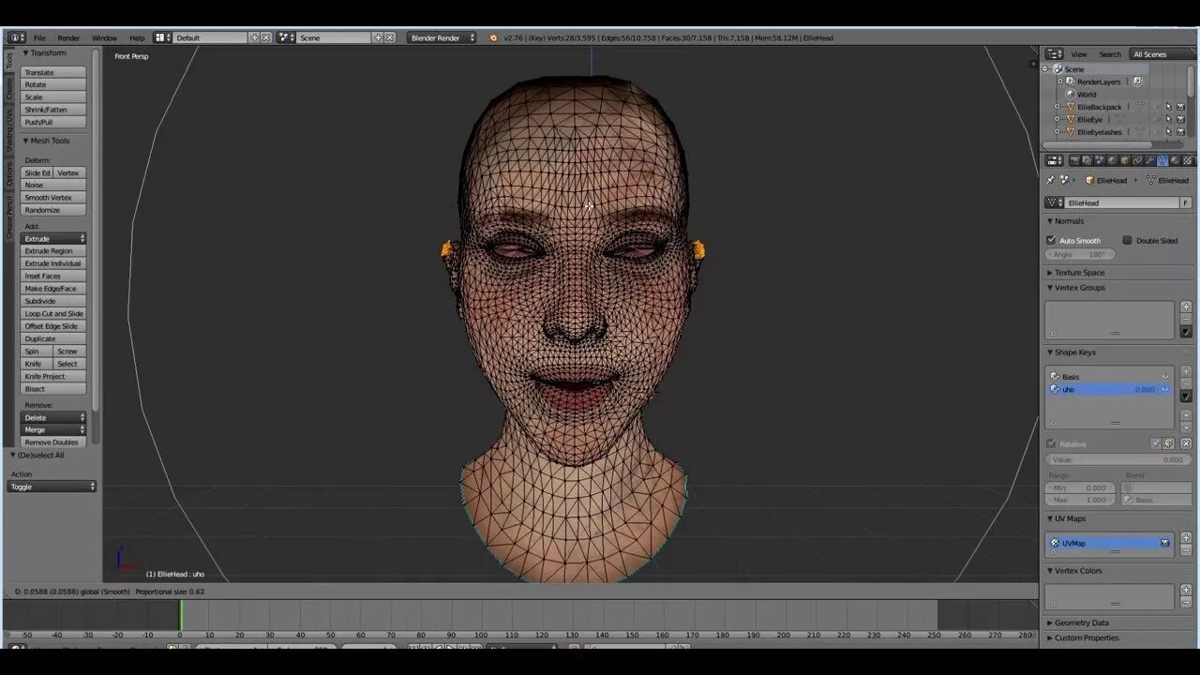The height and width of the screenshot is (675, 1200).
Task: Delete the Default screen layout with X
Action: pos(266,37)
